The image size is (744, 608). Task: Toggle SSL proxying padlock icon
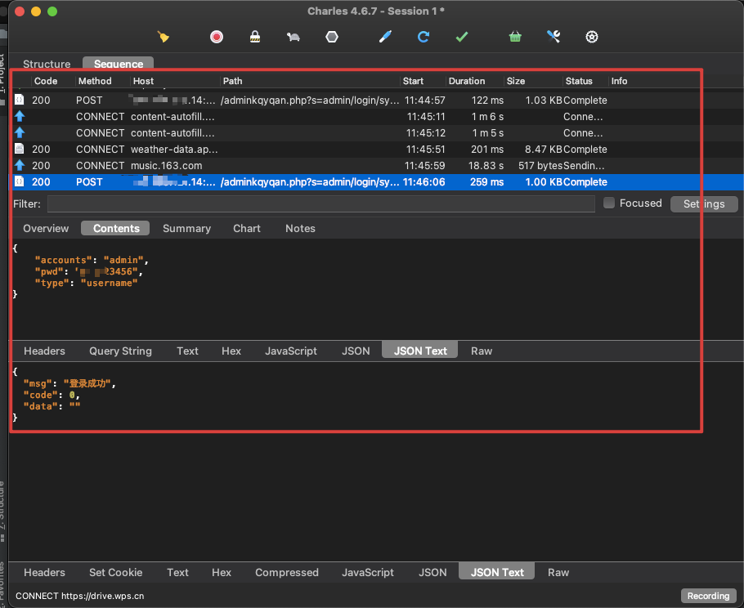click(255, 37)
